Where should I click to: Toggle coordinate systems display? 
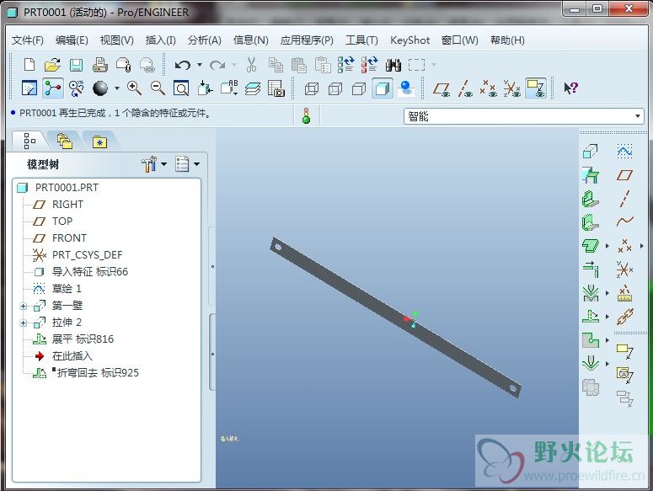[x=511, y=88]
